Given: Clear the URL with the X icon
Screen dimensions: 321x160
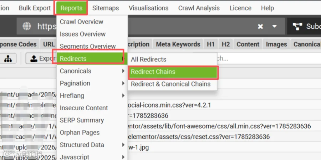Looking at the screenshot, I should point(260,27).
